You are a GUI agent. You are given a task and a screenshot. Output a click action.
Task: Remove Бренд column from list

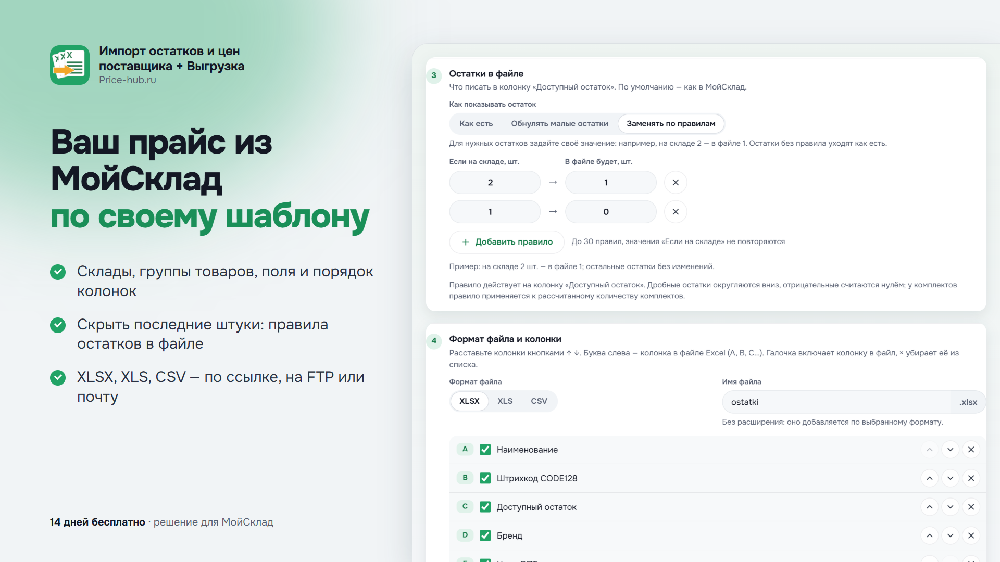pyautogui.click(x=971, y=535)
